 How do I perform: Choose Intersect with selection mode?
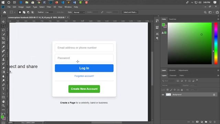coord(32,12)
